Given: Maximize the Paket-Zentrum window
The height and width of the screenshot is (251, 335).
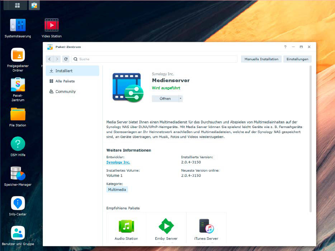Looking at the screenshot, I should tap(301, 47).
